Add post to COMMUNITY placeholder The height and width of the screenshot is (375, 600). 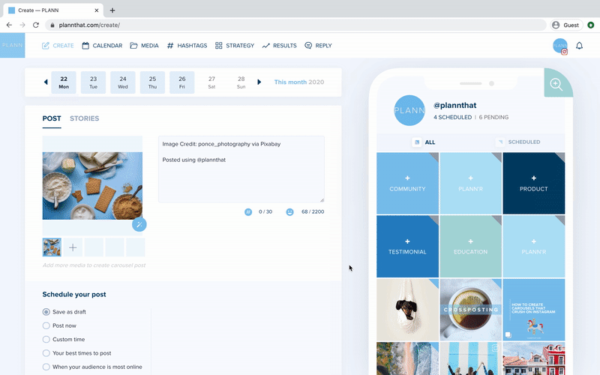407,183
